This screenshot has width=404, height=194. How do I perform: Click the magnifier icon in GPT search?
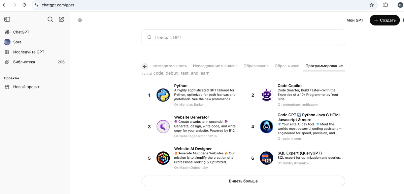149,37
